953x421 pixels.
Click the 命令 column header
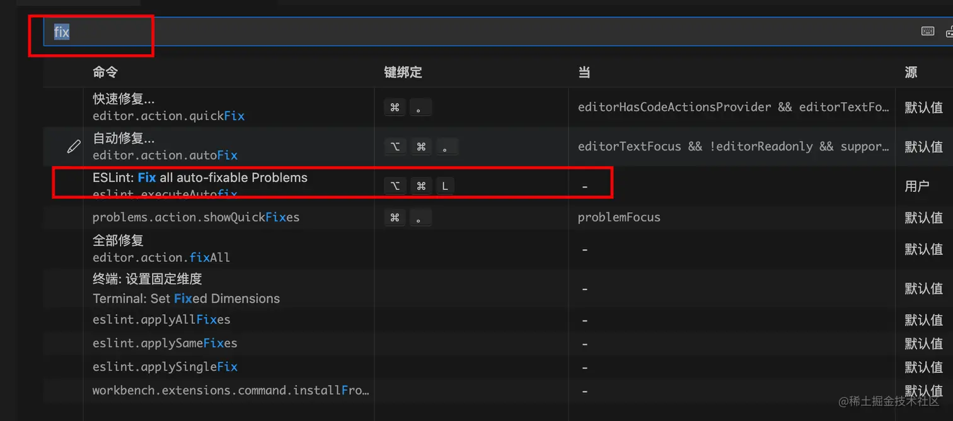105,72
